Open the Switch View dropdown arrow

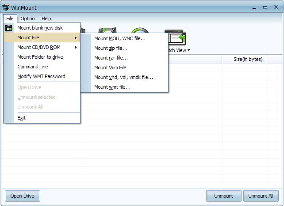pyautogui.click(x=188, y=50)
